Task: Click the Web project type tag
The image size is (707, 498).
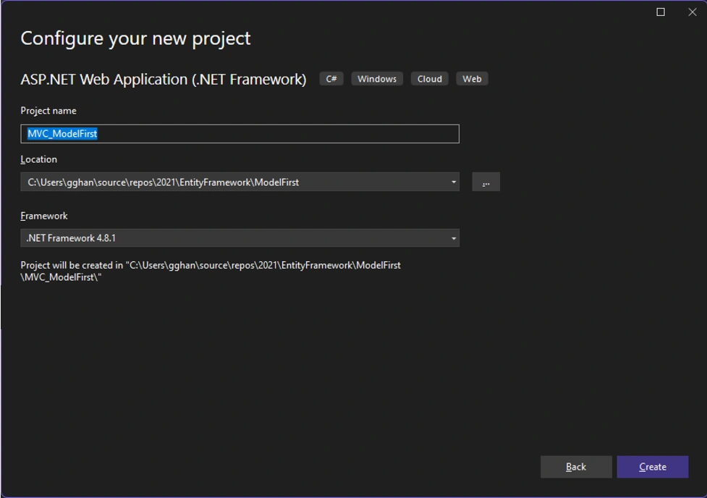Action: point(472,79)
